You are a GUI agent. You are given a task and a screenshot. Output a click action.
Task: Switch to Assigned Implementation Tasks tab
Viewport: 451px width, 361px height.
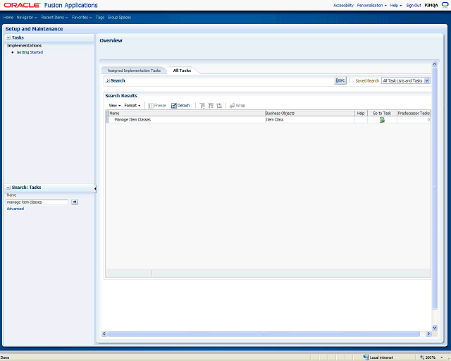[134, 71]
